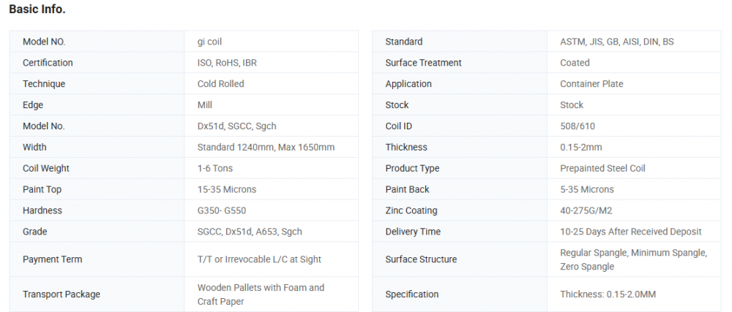Select the Coil ID value '508/610'
The height and width of the screenshot is (312, 732).
pyautogui.click(x=578, y=126)
